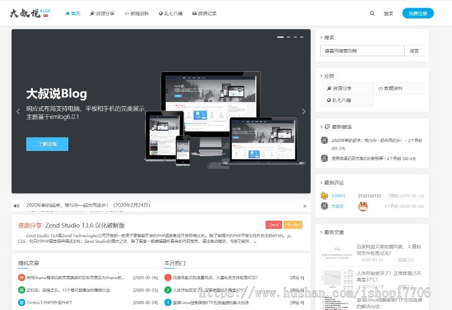Image resolution: width=452 pixels, height=310 pixels.
Task: Click the home icon beside 首页
Action: tap(67, 13)
